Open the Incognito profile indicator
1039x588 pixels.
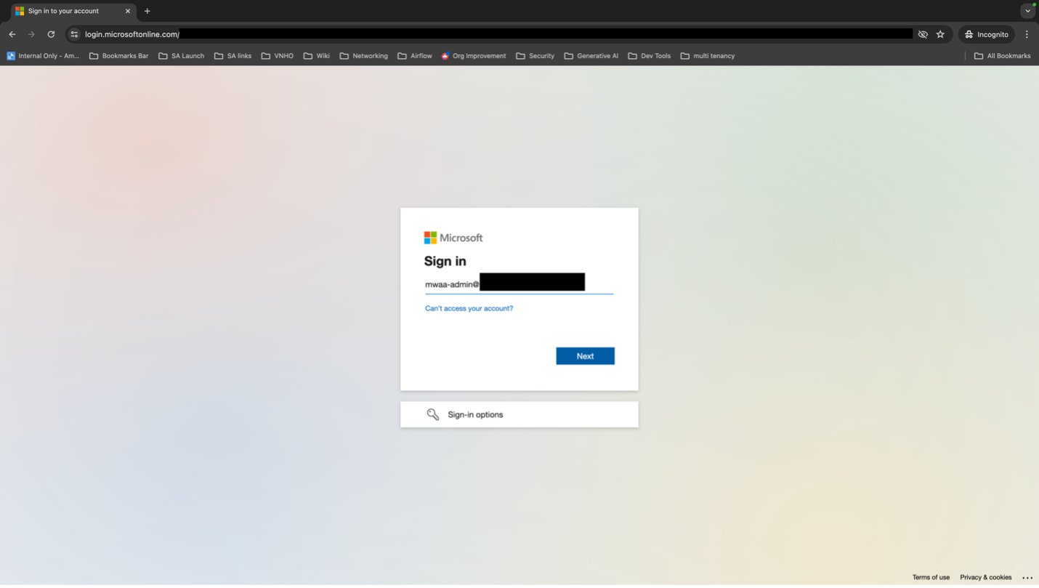coord(987,34)
